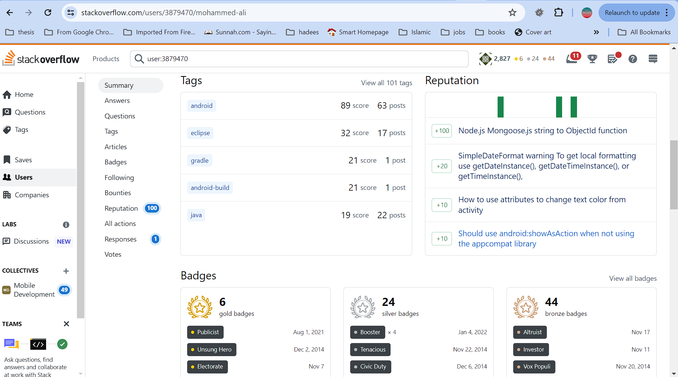This screenshot has width=678, height=377.
Task: Click the browser address bar URL
Action: pyautogui.click(x=163, y=13)
